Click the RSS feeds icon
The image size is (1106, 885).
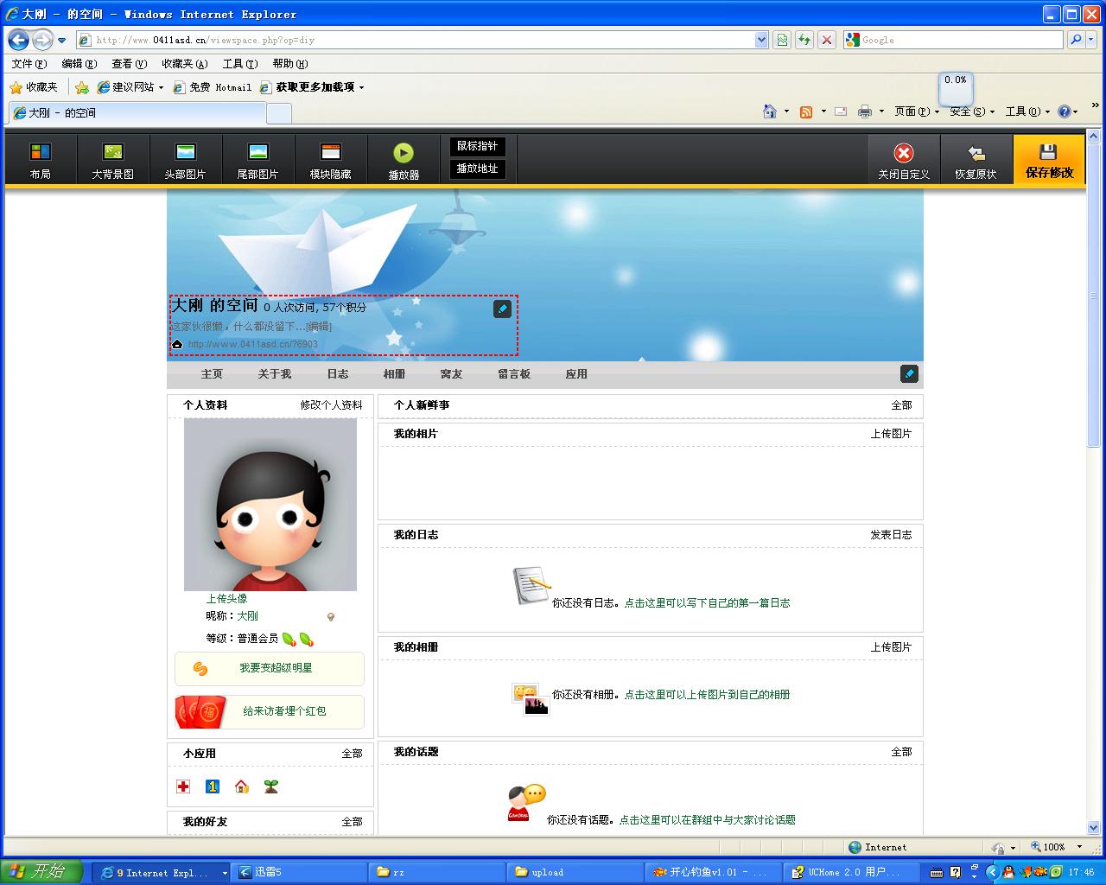806,111
